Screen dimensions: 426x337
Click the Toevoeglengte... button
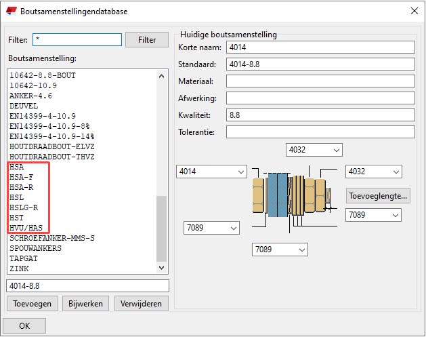pos(378,196)
